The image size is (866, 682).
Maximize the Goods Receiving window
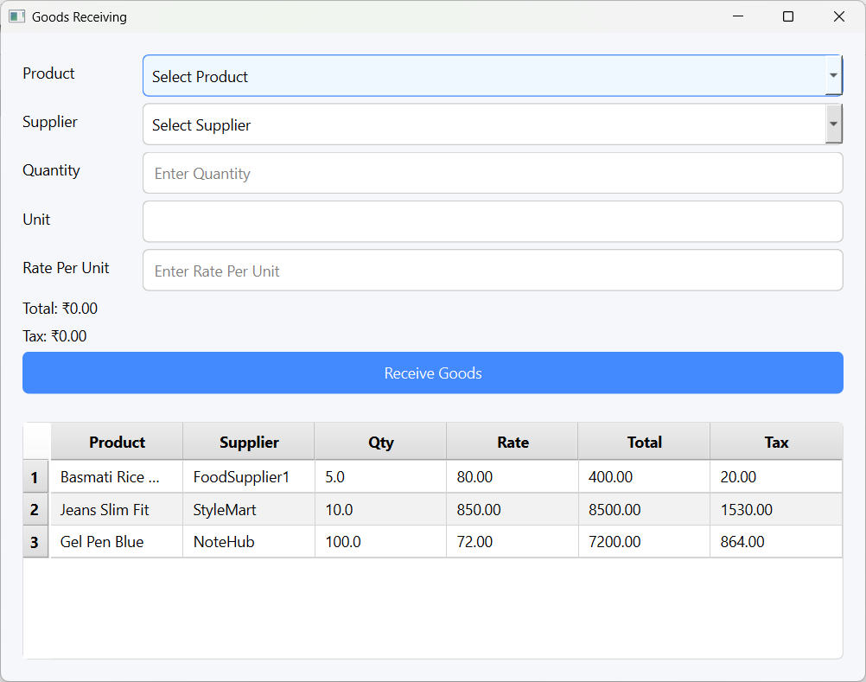point(787,16)
